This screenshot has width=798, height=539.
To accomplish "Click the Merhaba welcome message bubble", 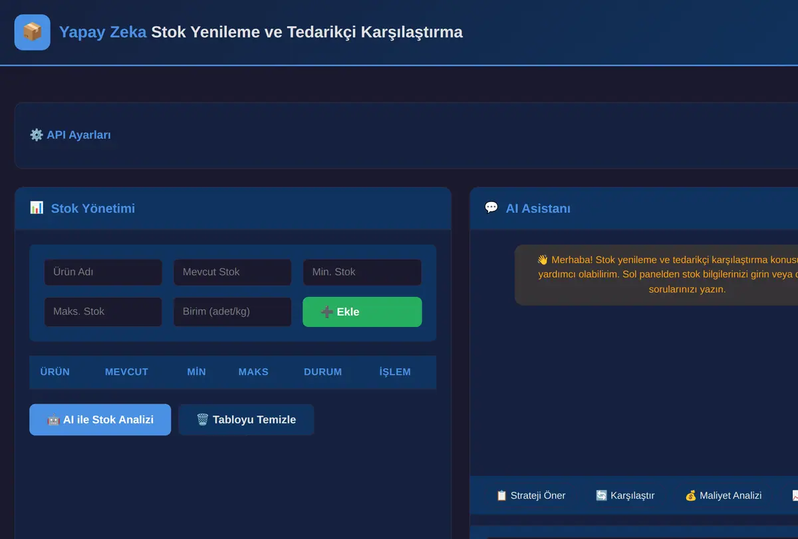I will [656, 274].
